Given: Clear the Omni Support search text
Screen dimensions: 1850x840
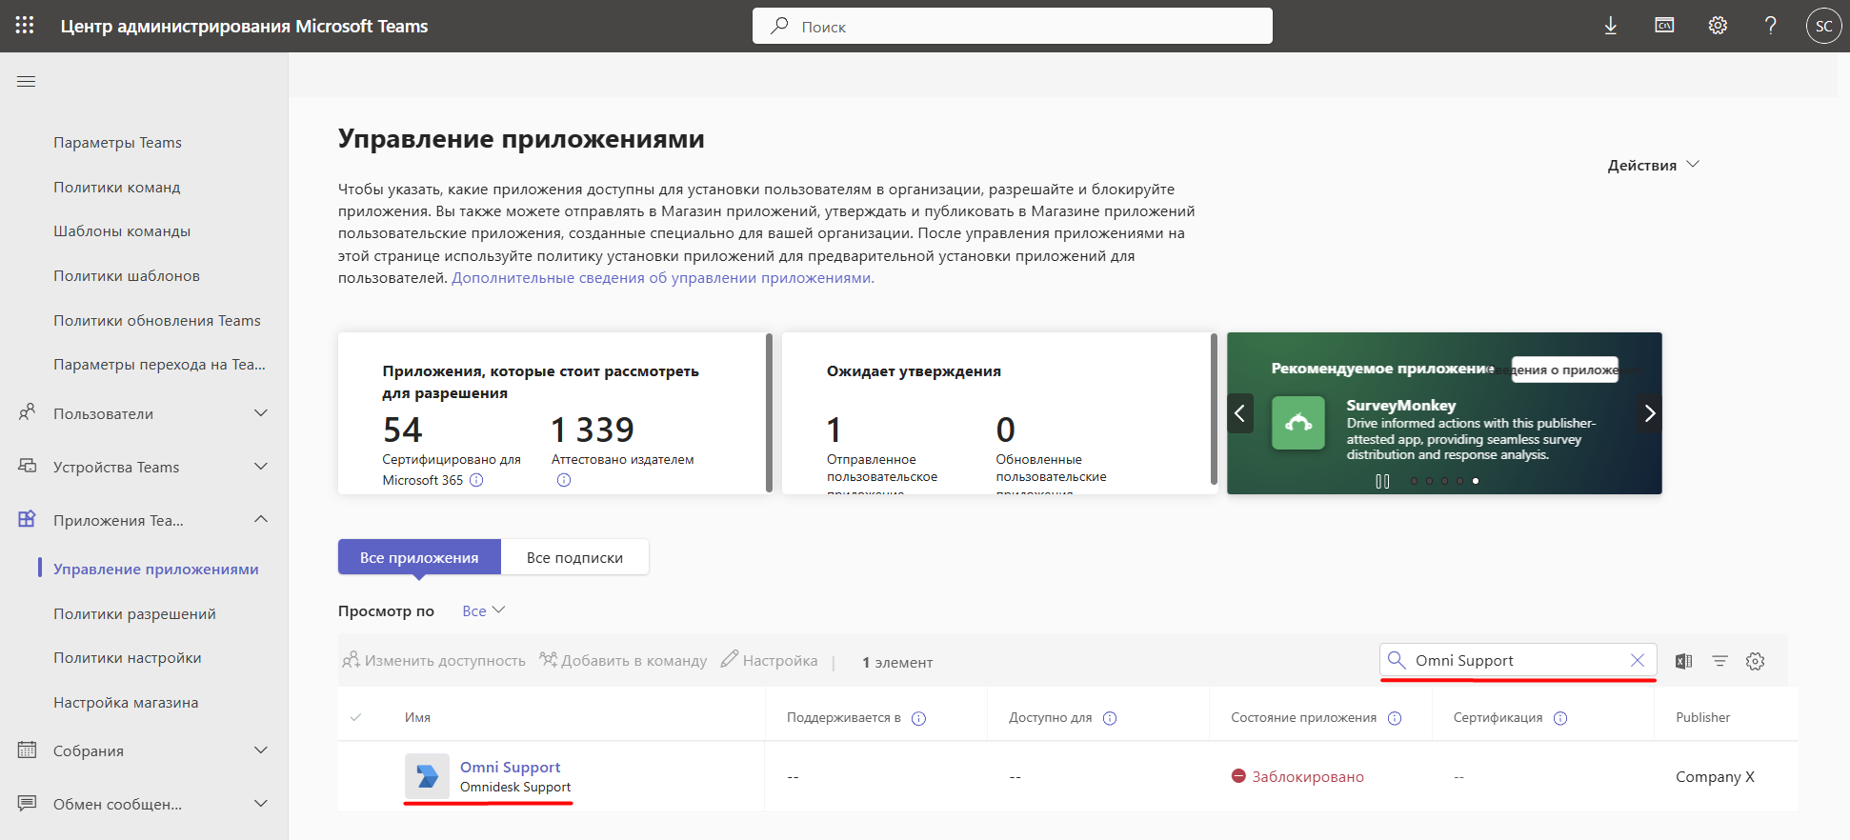Looking at the screenshot, I should tap(1638, 660).
